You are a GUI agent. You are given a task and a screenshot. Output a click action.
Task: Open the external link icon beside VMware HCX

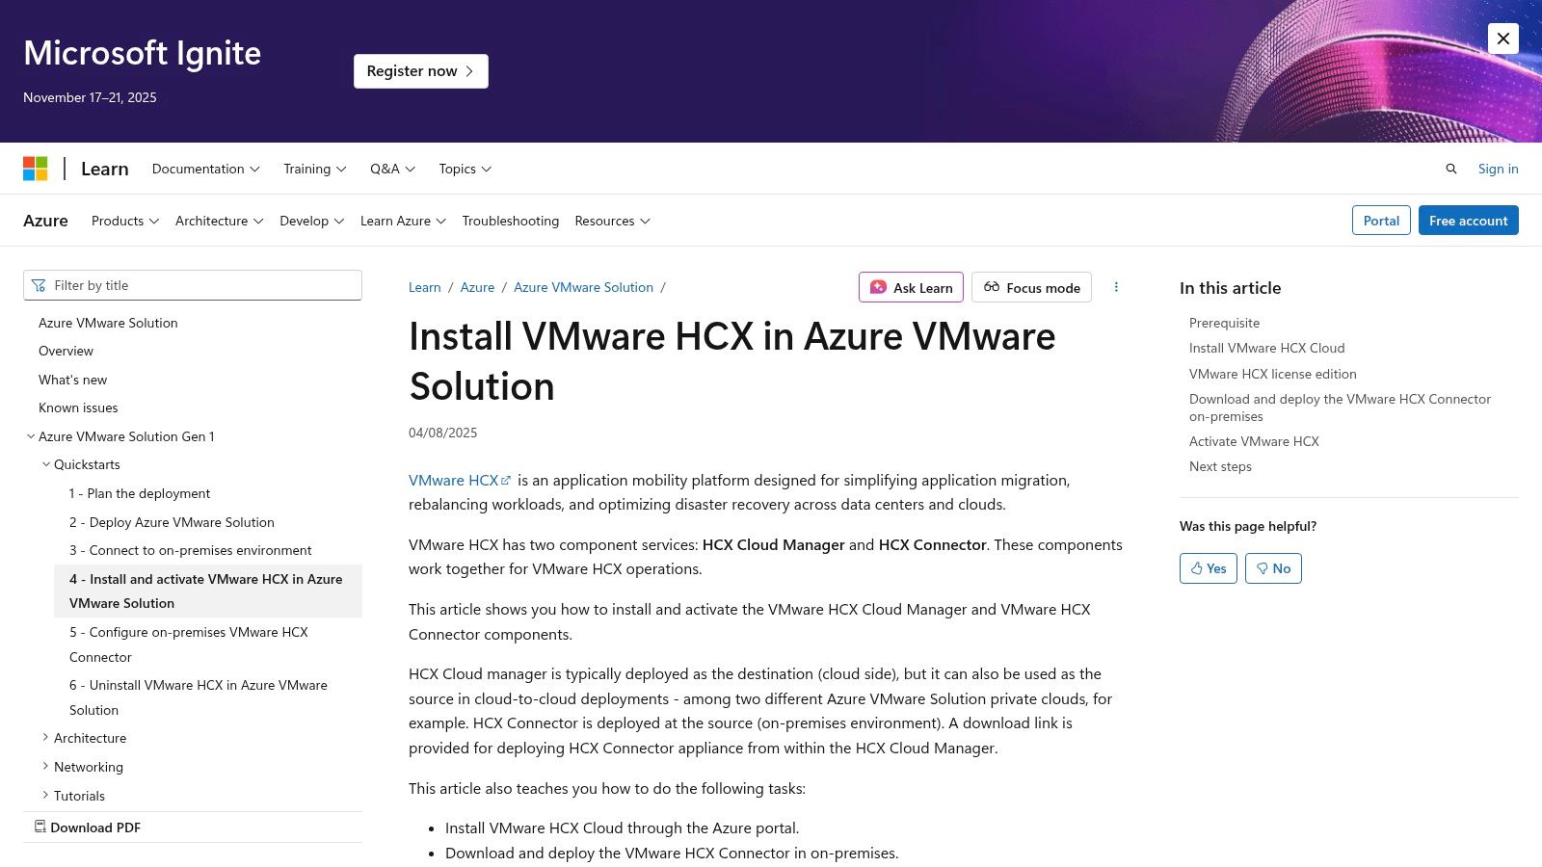click(505, 479)
